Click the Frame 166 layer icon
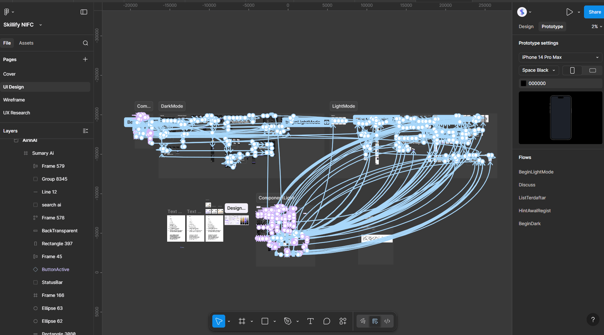 pos(35,295)
